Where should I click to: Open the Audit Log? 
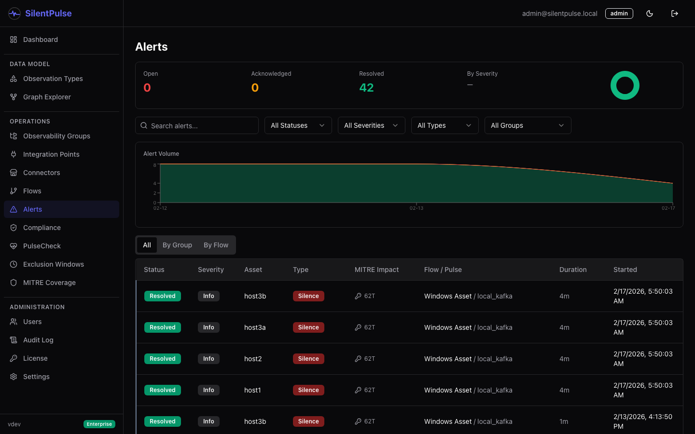[61, 340]
